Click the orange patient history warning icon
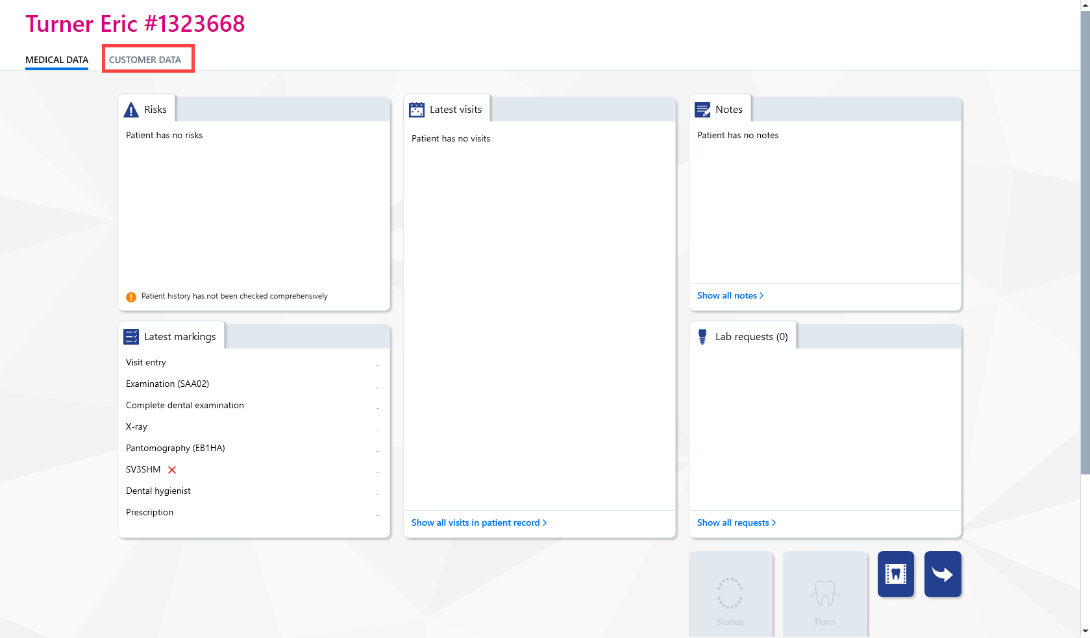 [x=131, y=297]
